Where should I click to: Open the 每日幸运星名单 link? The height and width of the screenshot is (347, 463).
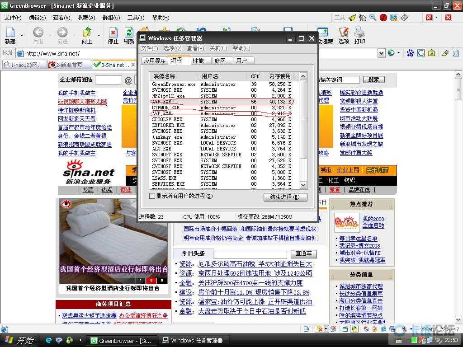358,239
